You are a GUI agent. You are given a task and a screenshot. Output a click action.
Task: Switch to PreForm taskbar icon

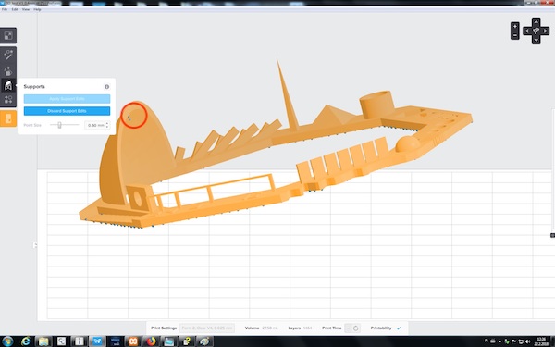(x=97, y=341)
